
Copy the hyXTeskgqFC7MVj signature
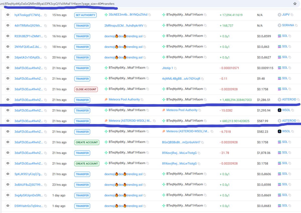pos(45,15)
